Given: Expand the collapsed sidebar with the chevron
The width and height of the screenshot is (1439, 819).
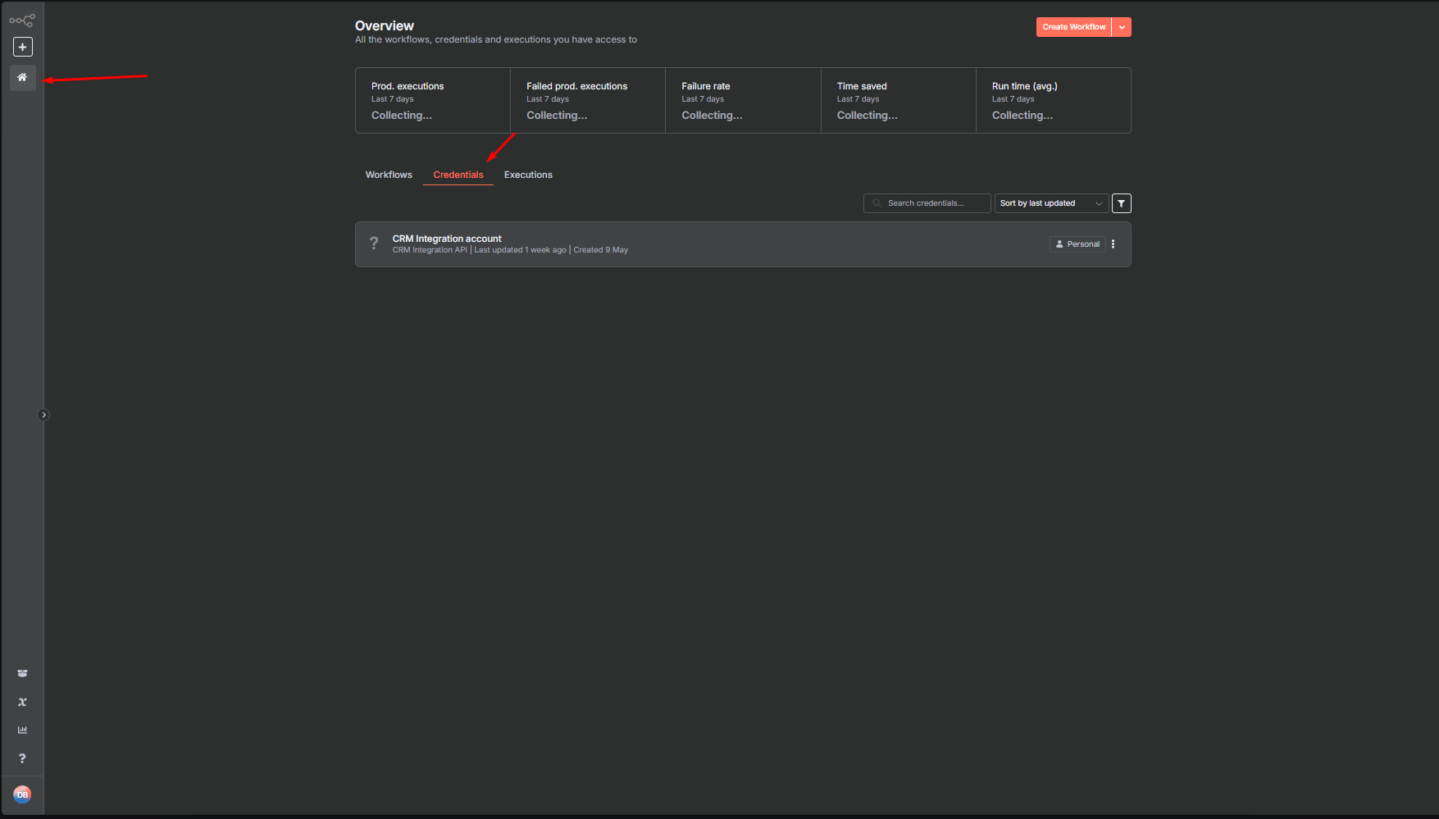Looking at the screenshot, I should coord(44,415).
